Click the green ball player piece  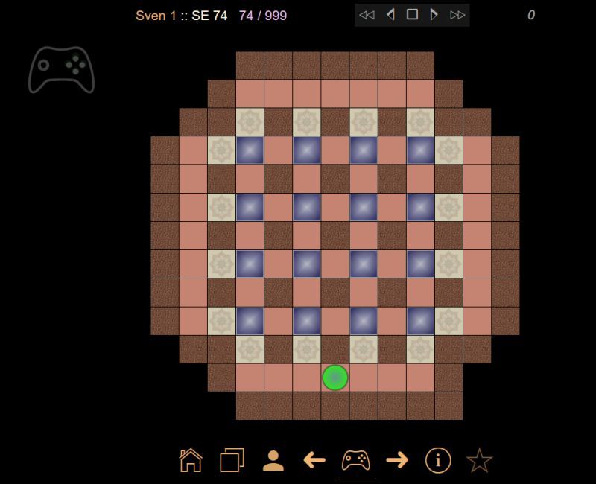point(335,378)
